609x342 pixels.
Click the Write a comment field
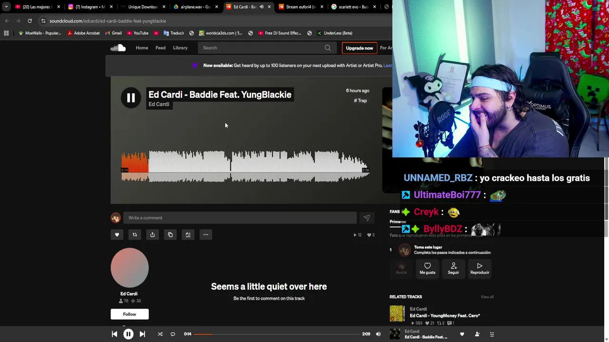[240, 218]
